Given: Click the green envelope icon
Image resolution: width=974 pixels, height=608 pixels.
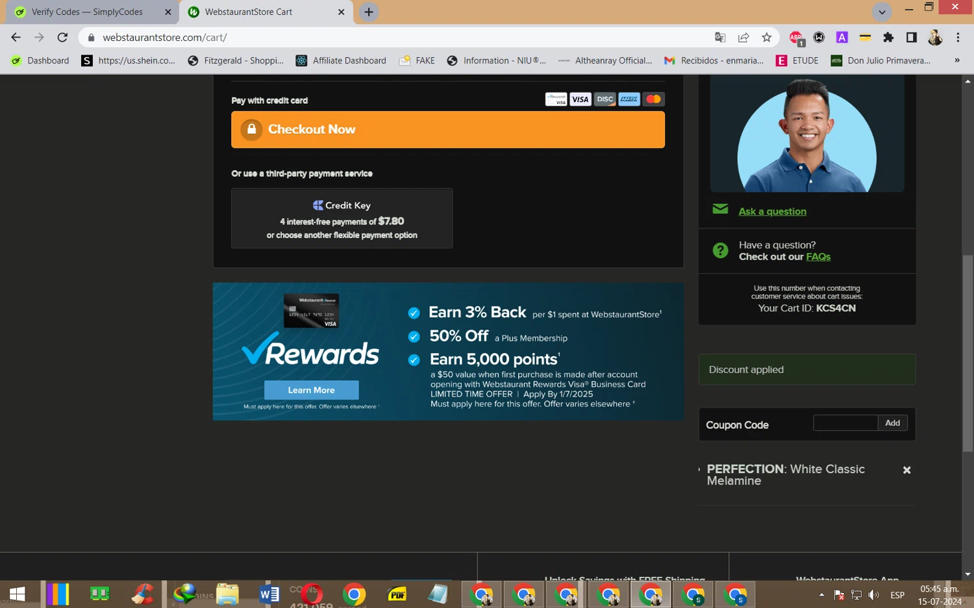Looking at the screenshot, I should (x=720, y=209).
